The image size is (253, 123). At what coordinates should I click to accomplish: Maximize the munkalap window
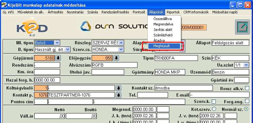point(240,5)
